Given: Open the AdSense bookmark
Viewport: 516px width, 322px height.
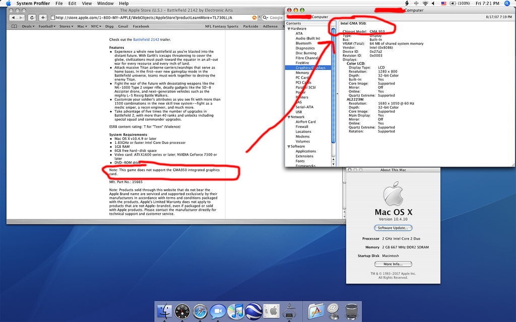Looking at the screenshot, I should coord(270,26).
